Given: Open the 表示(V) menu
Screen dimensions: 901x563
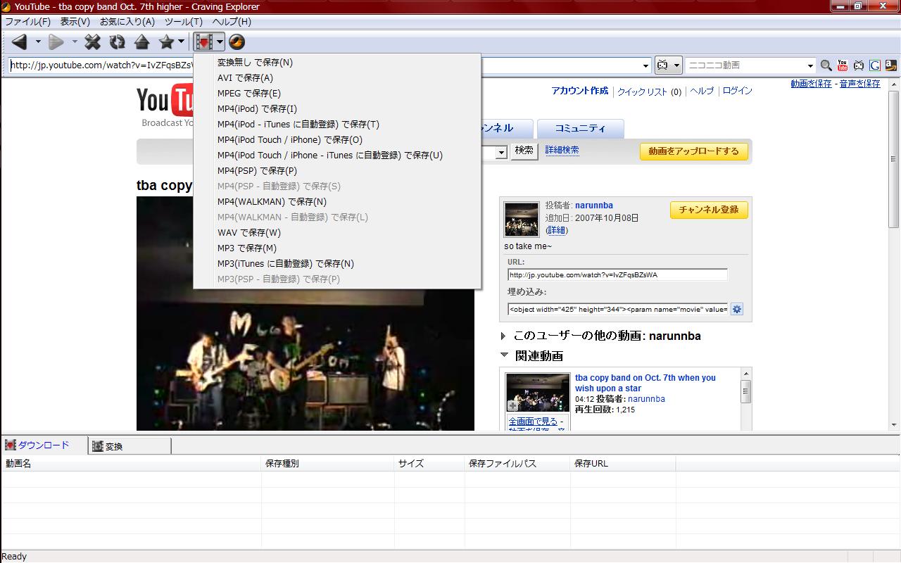Looking at the screenshot, I should [x=75, y=22].
